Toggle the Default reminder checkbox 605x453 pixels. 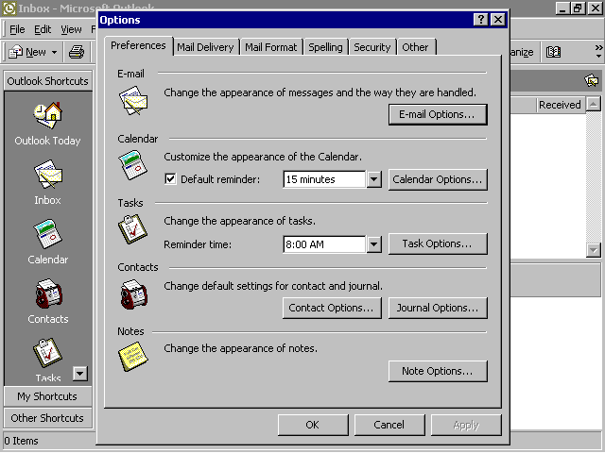click(170, 178)
